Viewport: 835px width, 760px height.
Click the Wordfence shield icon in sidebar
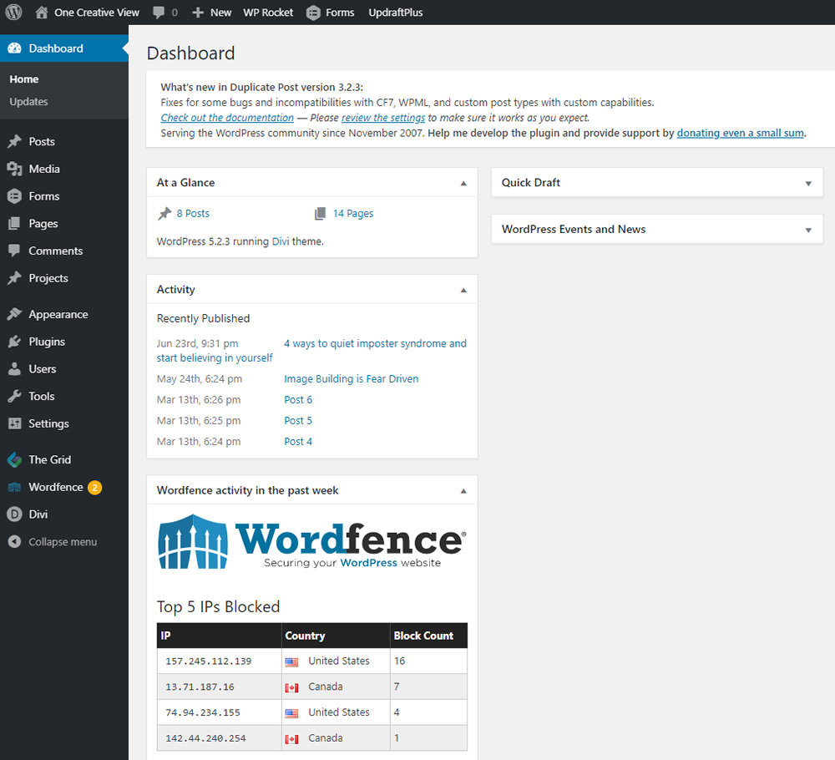14,487
